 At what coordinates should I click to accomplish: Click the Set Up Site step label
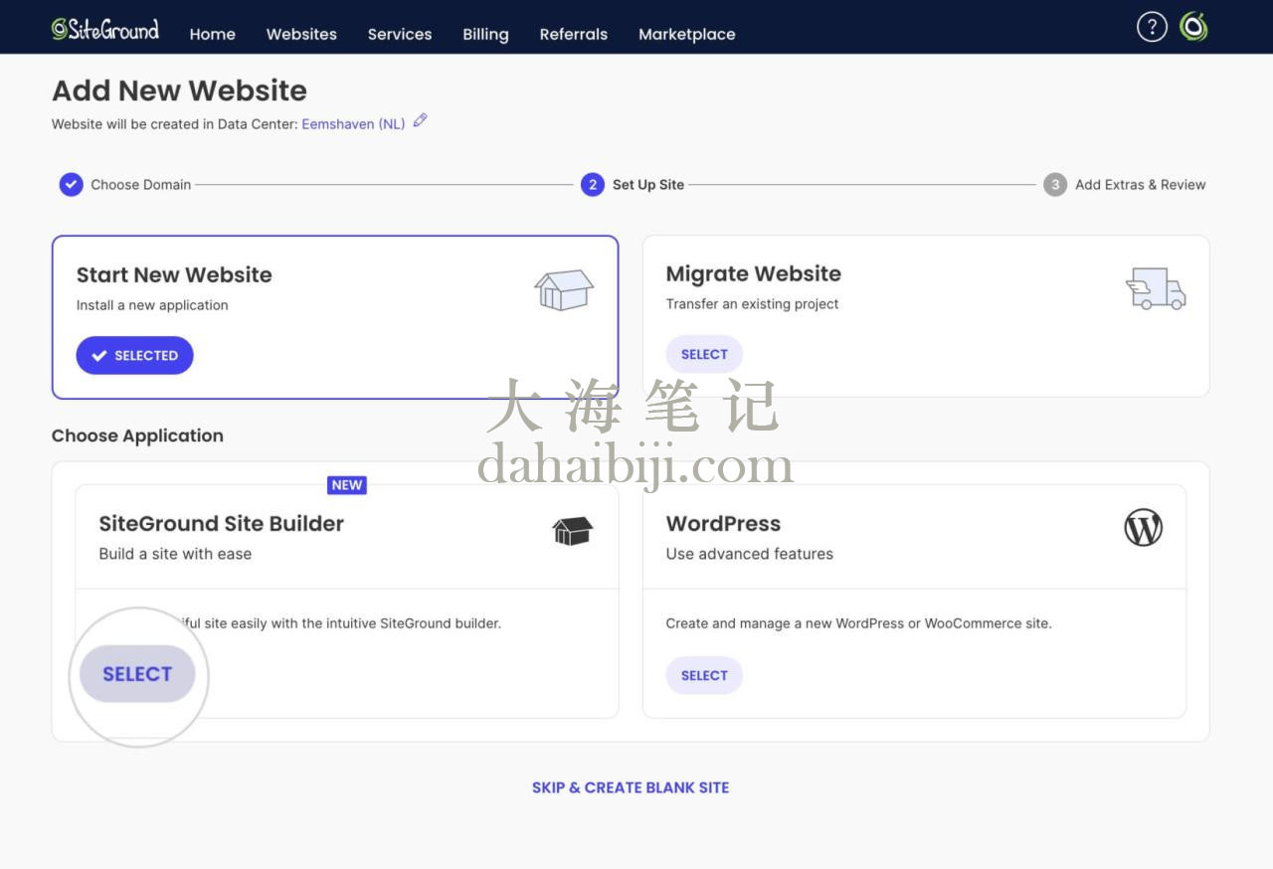(648, 185)
